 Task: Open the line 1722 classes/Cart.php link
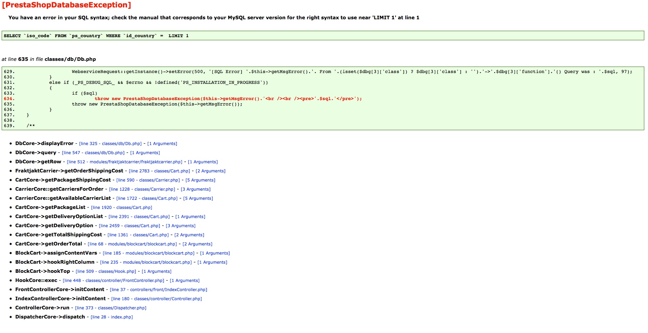point(147,198)
